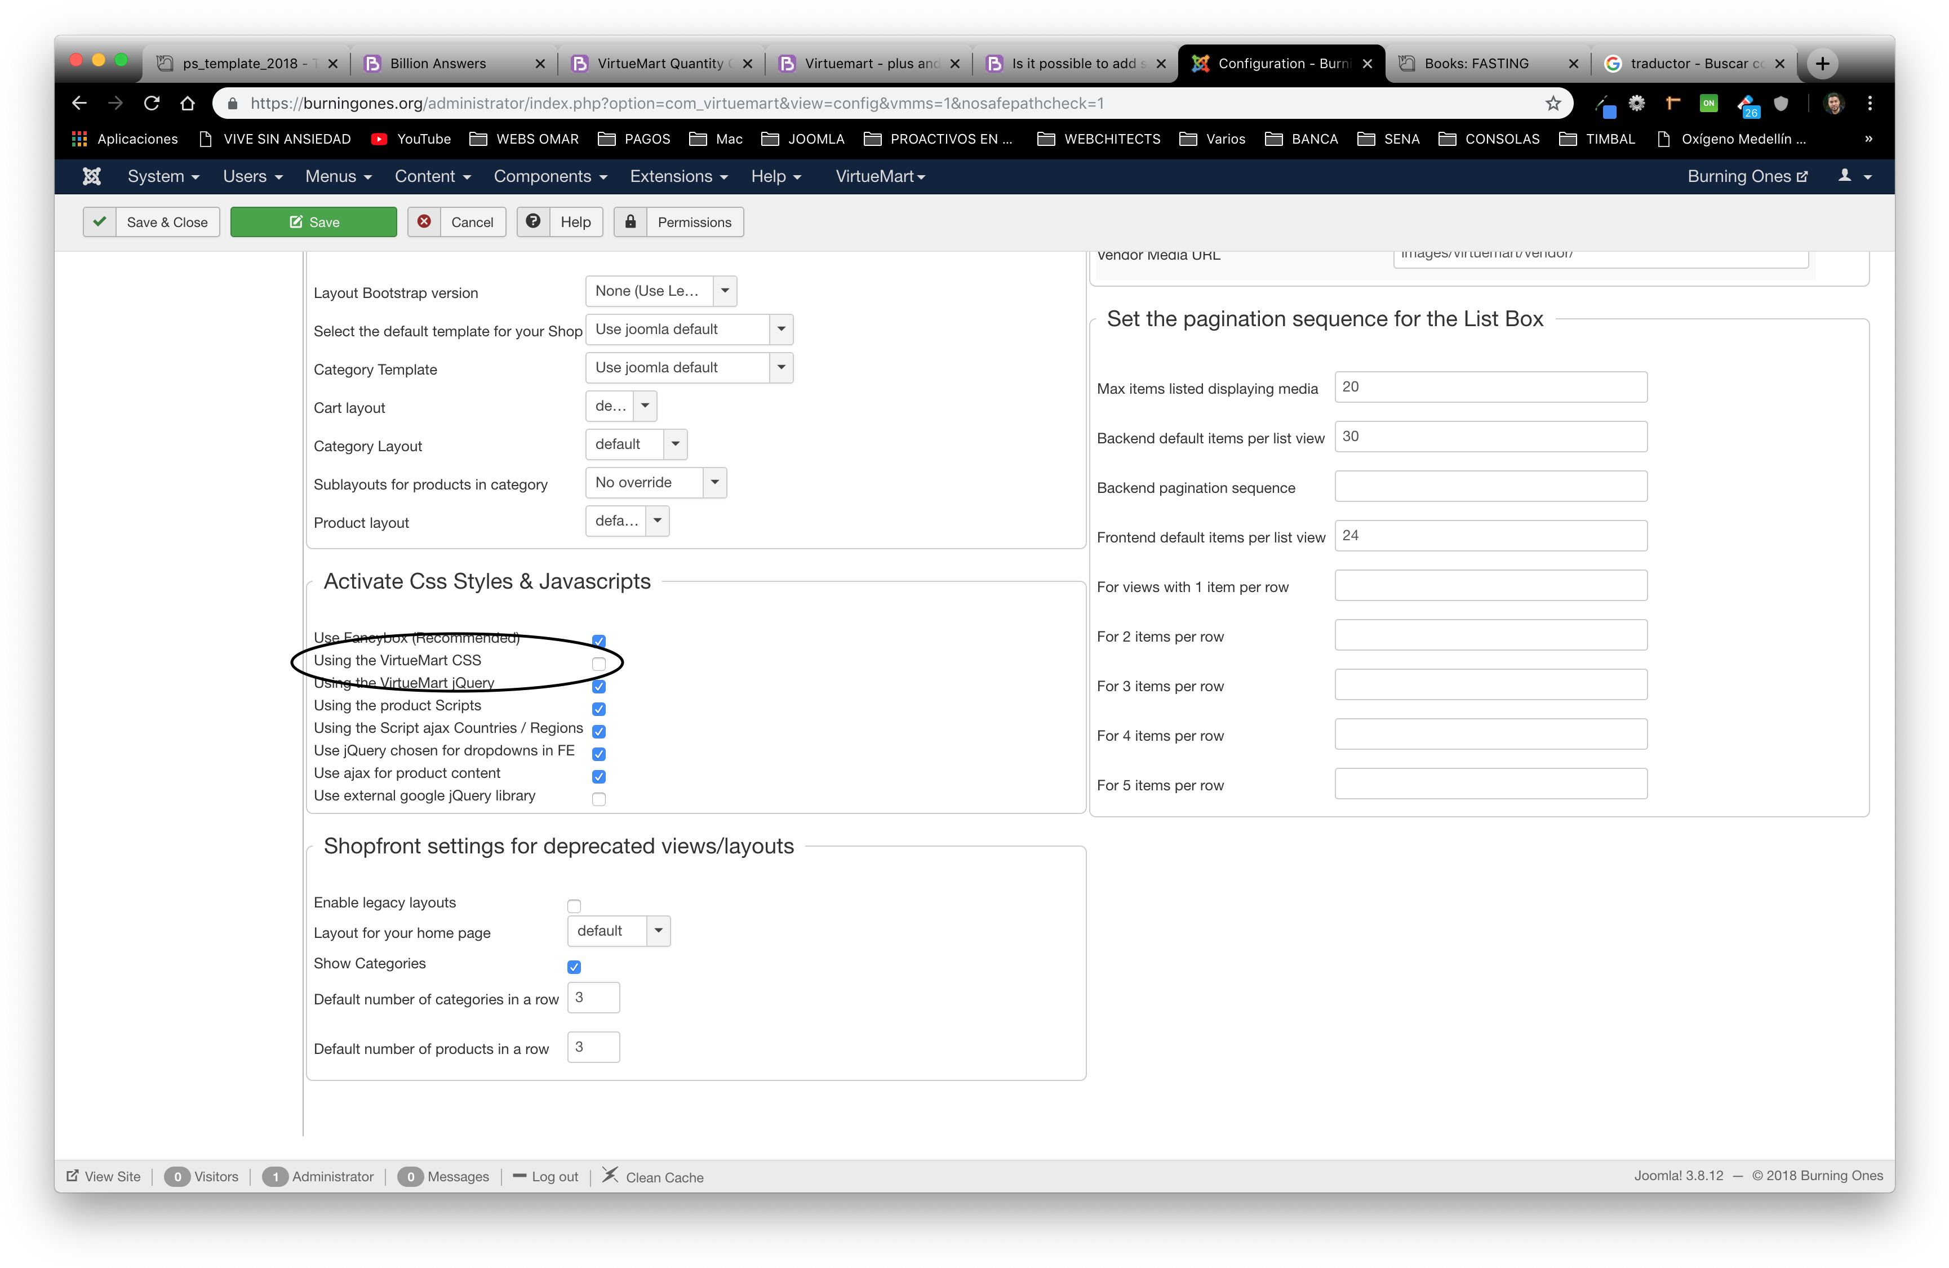Screen dimensions: 1949x1268
Task: Click the Clean Cache broom icon
Action: point(610,1176)
